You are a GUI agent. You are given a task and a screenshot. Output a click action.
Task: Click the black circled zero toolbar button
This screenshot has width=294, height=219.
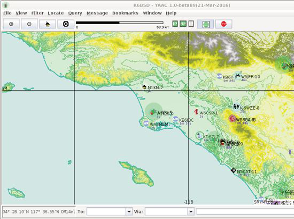(x=66, y=24)
